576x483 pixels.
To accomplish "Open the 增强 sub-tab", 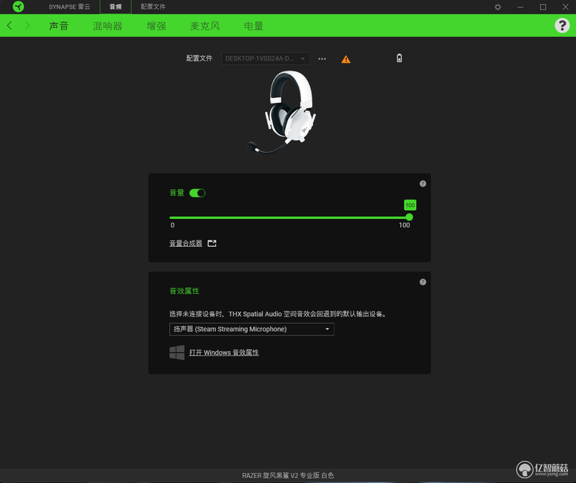I will [x=156, y=26].
